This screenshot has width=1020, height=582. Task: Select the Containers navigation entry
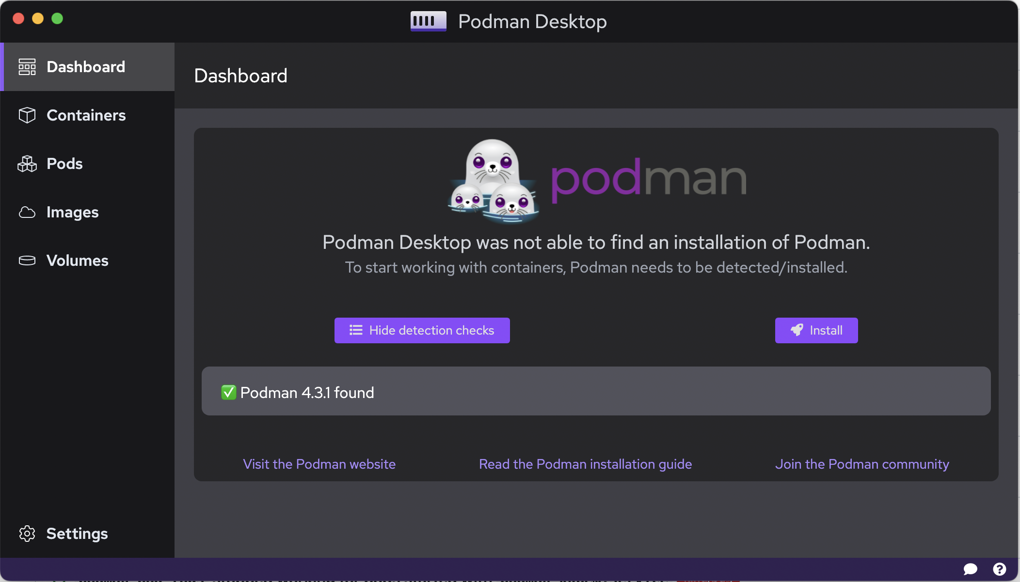[x=86, y=115]
